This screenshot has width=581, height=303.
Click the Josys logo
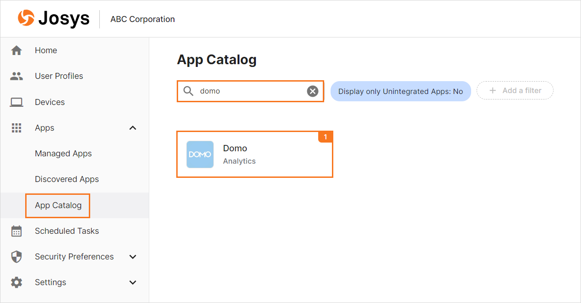click(54, 19)
